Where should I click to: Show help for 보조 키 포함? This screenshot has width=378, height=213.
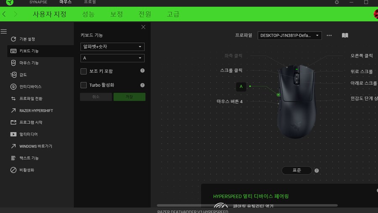[x=142, y=71]
